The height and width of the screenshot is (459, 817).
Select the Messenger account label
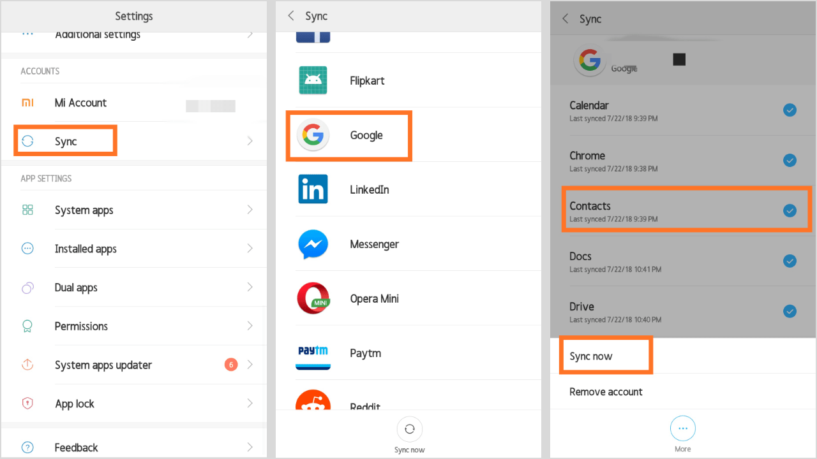[374, 244]
